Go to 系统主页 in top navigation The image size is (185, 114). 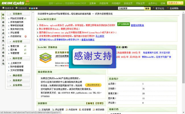pyautogui.click(x=128, y=3)
